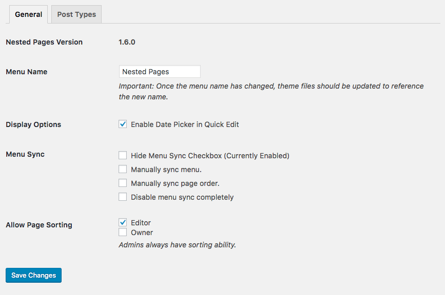Click the 'Manually sync page order.' label text
The height and width of the screenshot is (295, 445).
[x=175, y=183]
